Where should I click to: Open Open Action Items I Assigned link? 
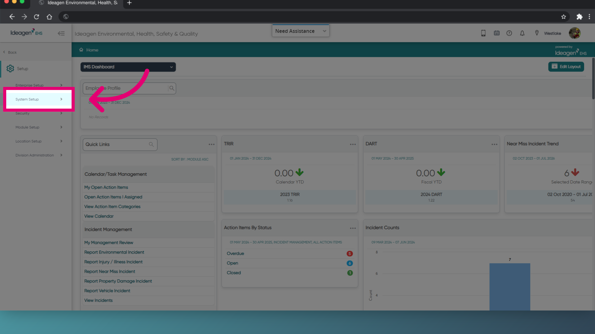click(113, 197)
